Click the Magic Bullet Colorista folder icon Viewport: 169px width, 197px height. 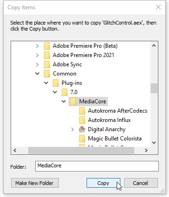point(82,139)
